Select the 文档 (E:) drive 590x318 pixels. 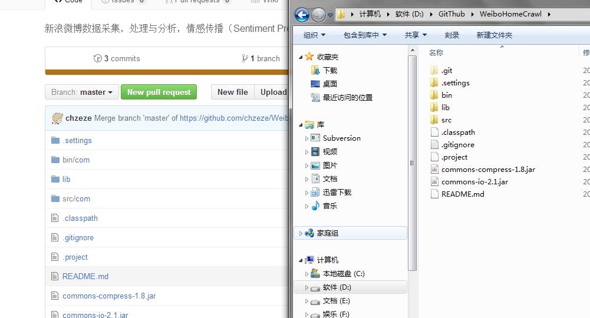click(336, 301)
